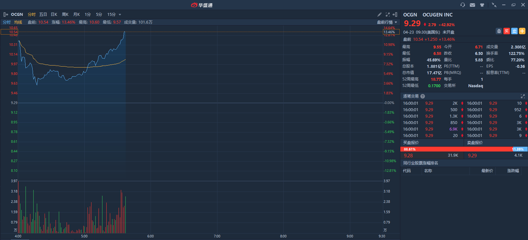Click the 买盘报价 header
Screen dimensions: 528x240
point(411,143)
